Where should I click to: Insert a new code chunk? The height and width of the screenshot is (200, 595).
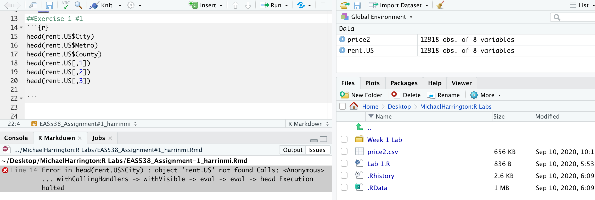206,5
